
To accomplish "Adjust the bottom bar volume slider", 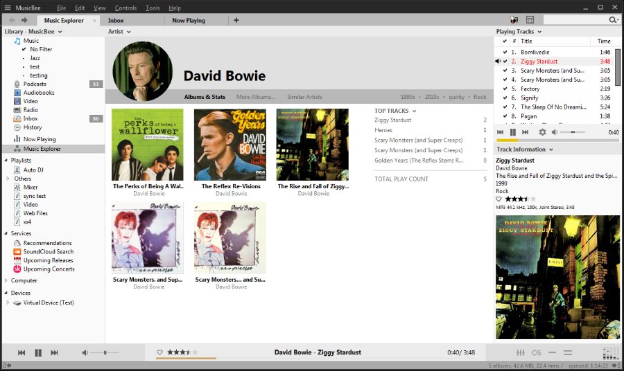I will tap(104, 352).
